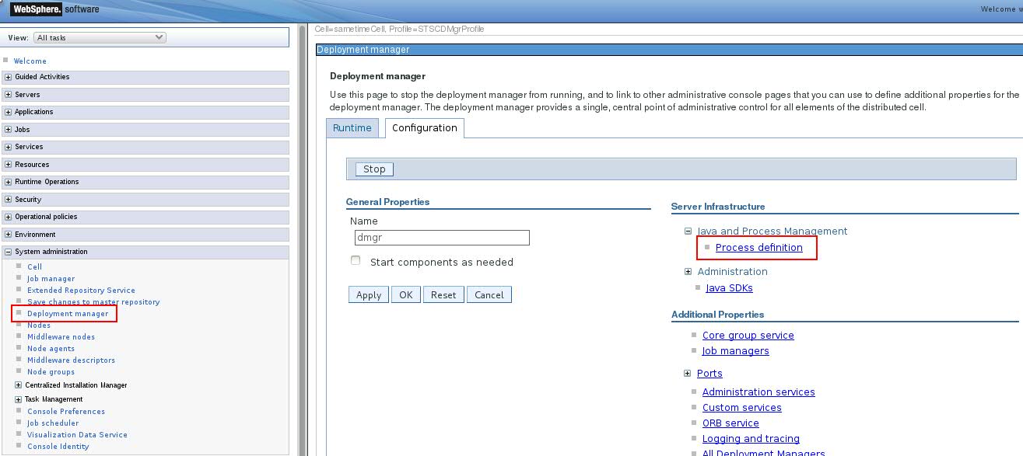This screenshot has height=456, width=1023.
Task: Enable Start components as needed checkbox
Action: [x=356, y=261]
